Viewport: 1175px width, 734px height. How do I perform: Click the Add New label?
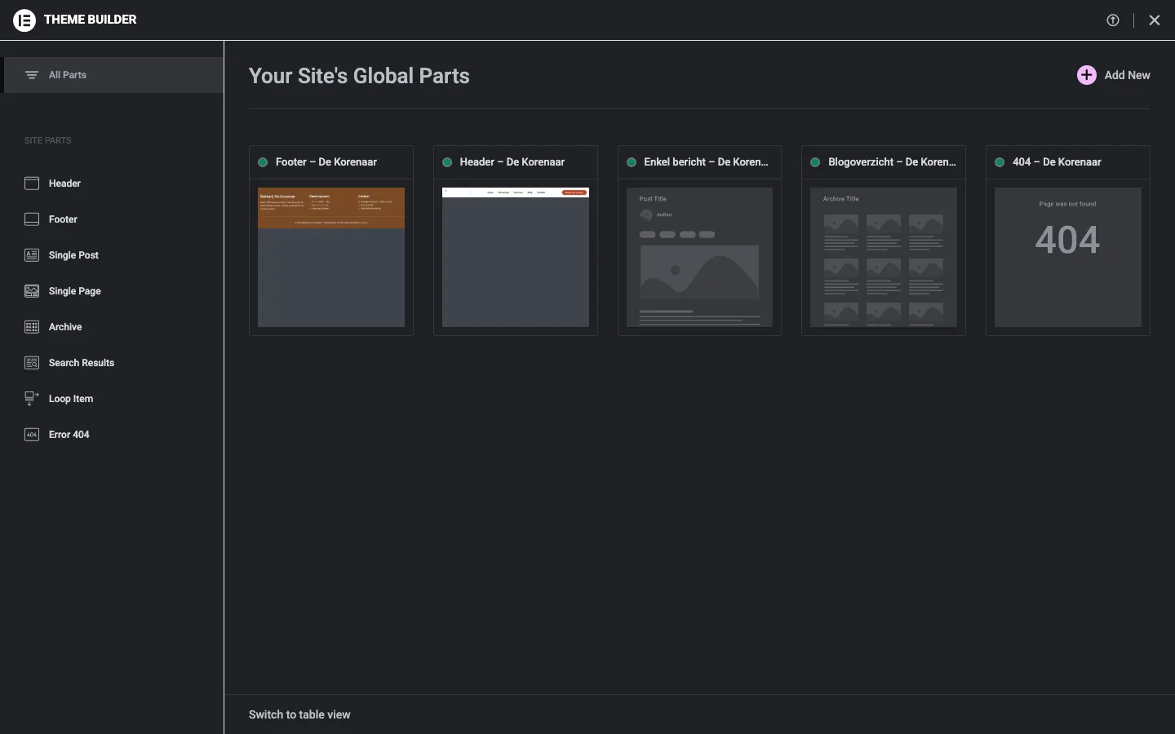(1127, 75)
